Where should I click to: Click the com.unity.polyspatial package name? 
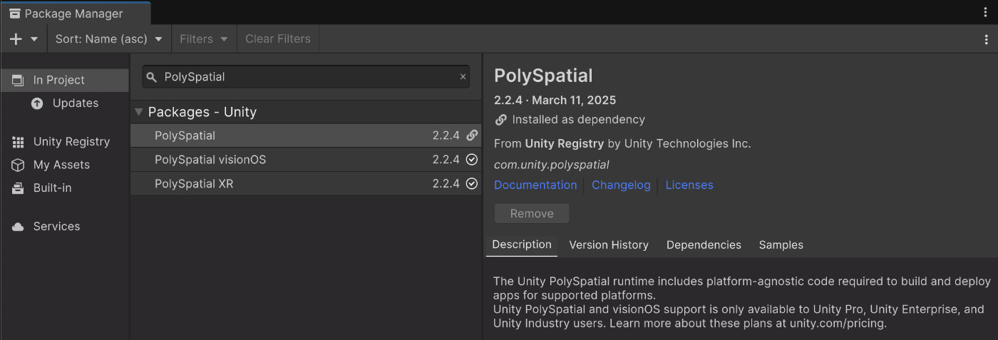click(x=552, y=165)
